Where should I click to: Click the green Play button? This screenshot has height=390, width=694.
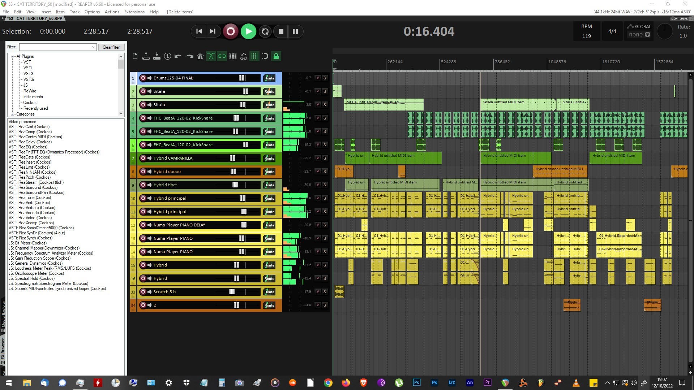pyautogui.click(x=249, y=31)
